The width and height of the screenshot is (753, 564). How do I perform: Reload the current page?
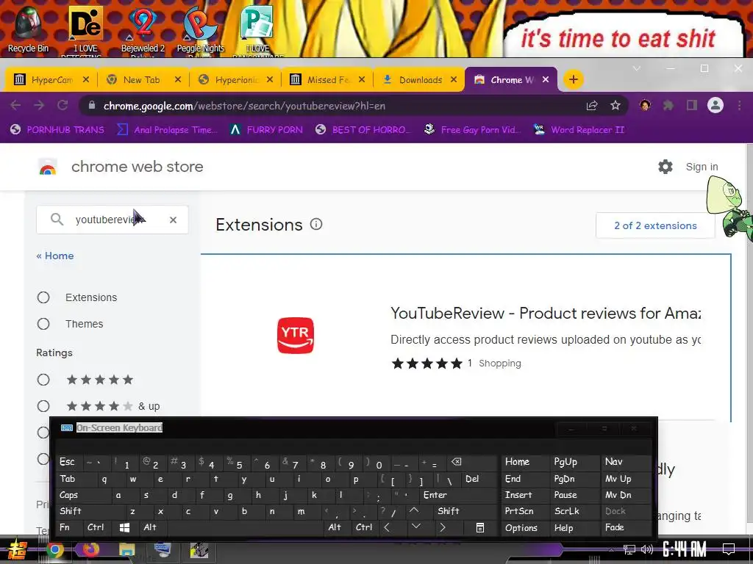(63, 106)
